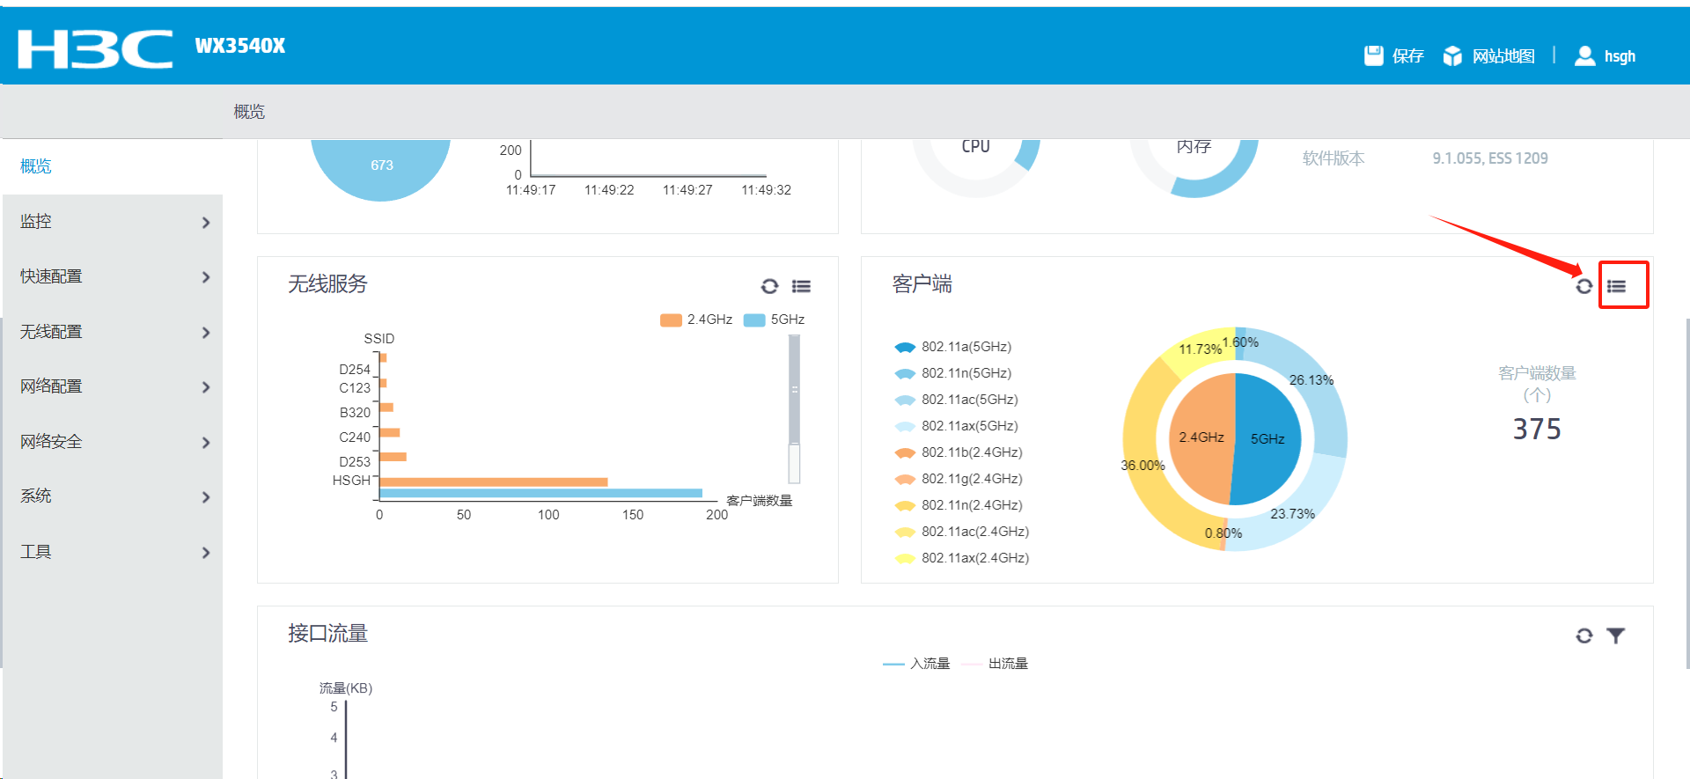Expand the 网络安全 network security arrow
The image size is (1690, 779).
(x=206, y=443)
